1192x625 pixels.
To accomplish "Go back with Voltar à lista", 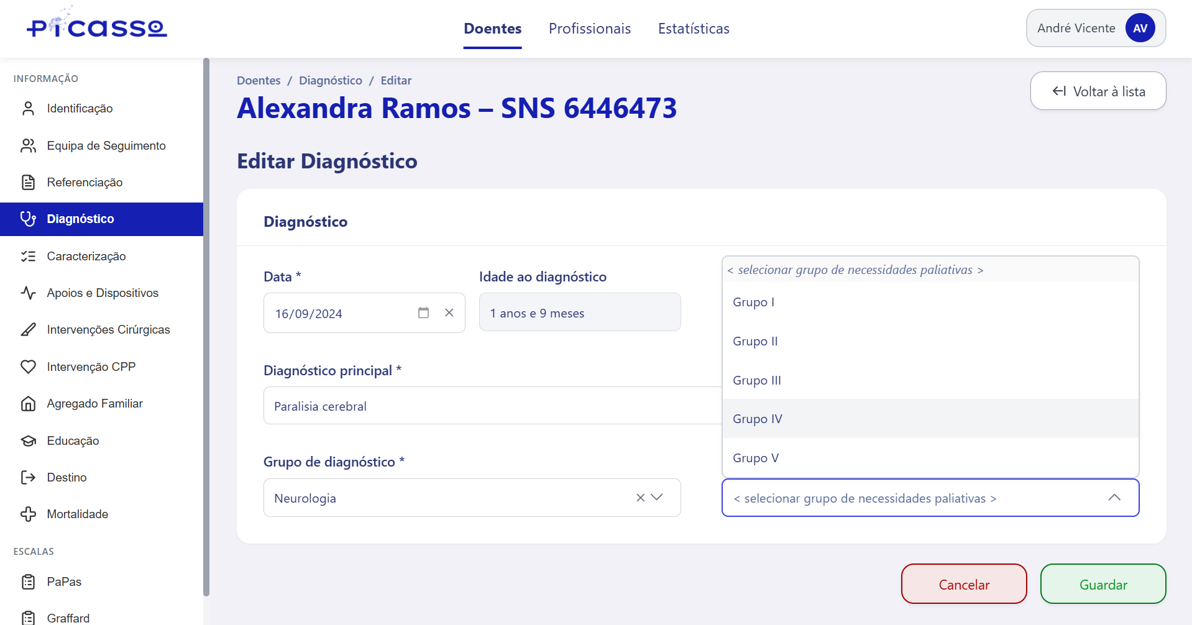I will 1098,91.
